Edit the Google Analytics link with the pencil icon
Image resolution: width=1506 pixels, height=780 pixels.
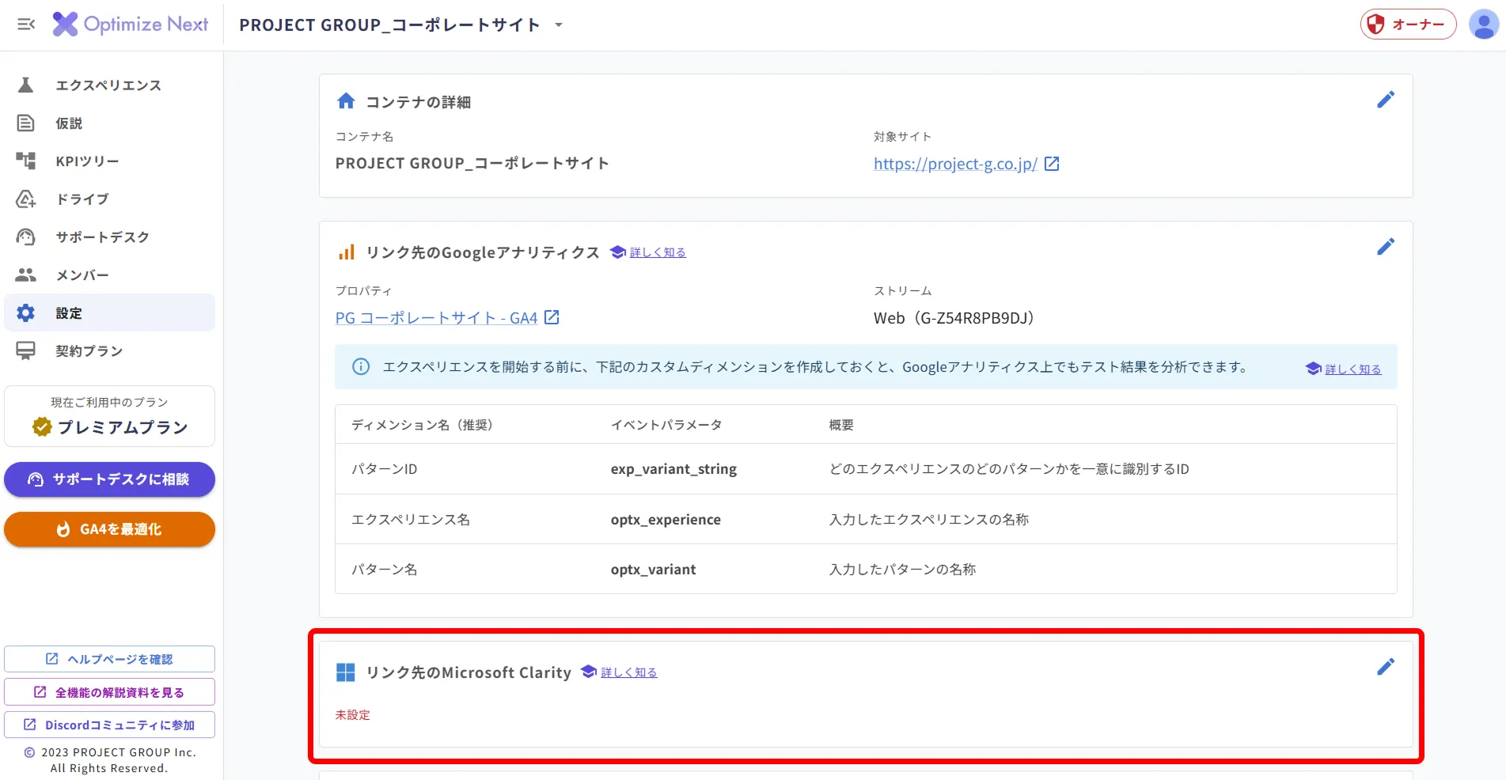[x=1386, y=247]
